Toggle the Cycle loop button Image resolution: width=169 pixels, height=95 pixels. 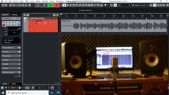(38, 5)
